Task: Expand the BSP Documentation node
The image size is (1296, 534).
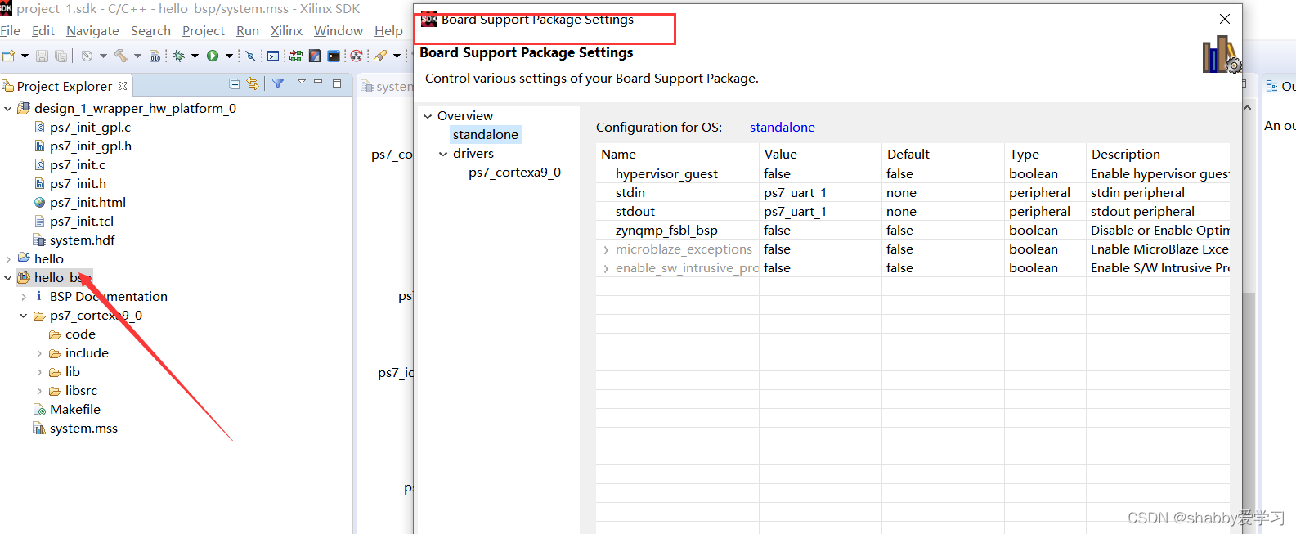Action: point(24,296)
